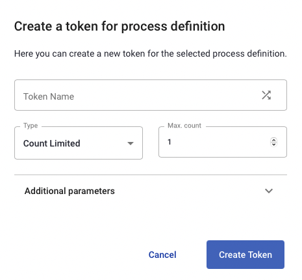The height and width of the screenshot is (280, 302).
Task: Click the description text under the title
Action: tap(151, 53)
